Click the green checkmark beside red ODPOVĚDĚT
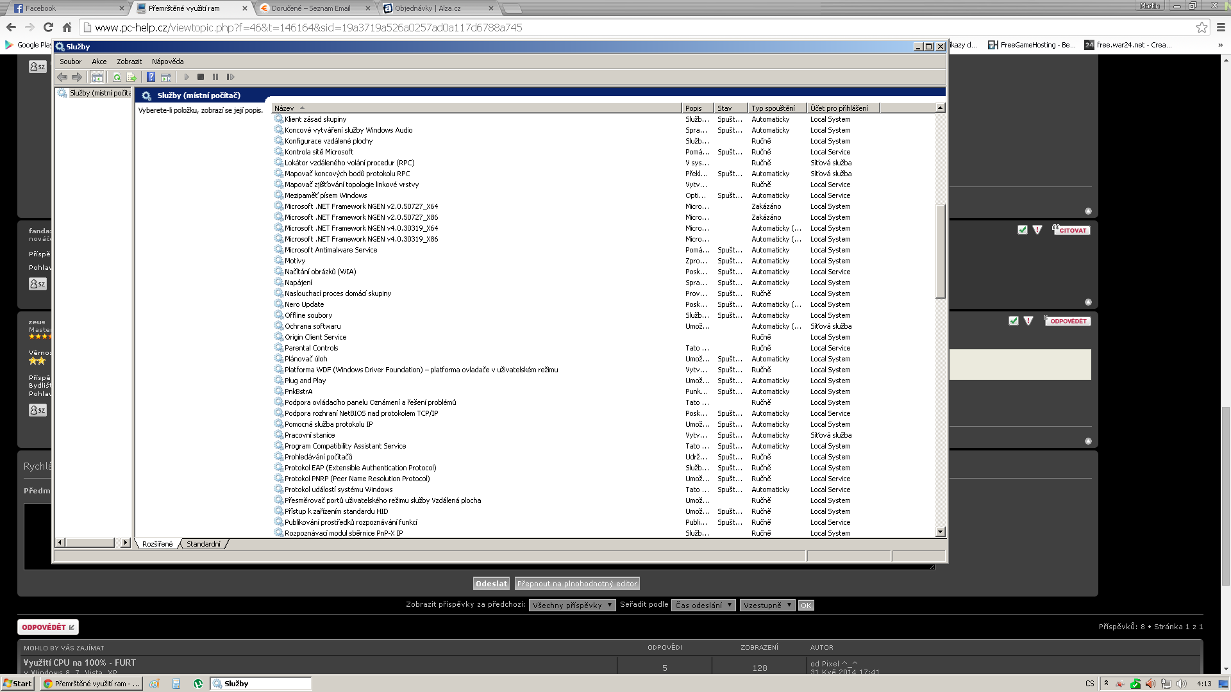This screenshot has width=1231, height=692. click(x=1013, y=321)
